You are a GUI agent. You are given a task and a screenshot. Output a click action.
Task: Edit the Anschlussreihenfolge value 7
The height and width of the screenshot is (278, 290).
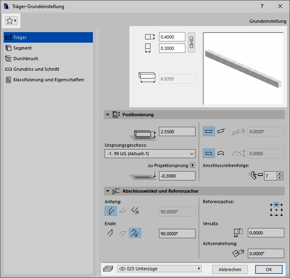click(270, 176)
